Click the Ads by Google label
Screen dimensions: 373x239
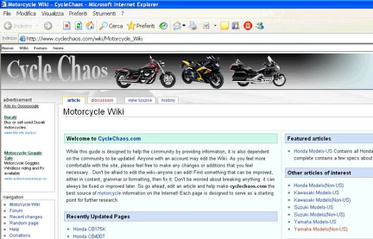click(x=21, y=106)
